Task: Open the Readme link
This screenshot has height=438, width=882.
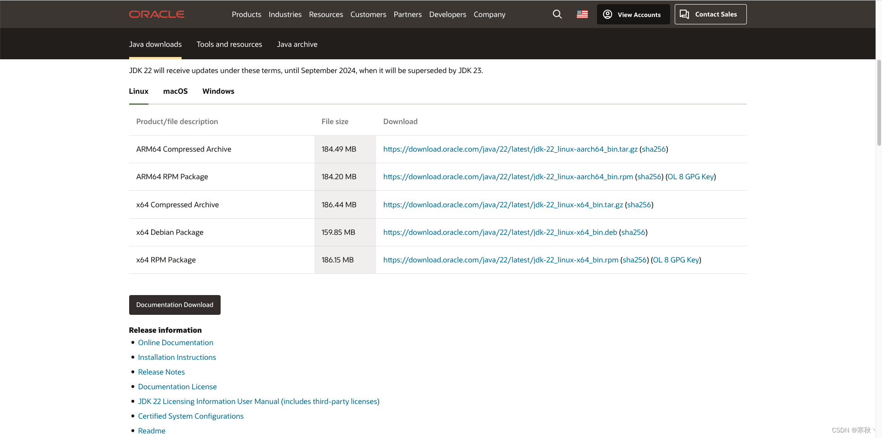Action: click(152, 431)
